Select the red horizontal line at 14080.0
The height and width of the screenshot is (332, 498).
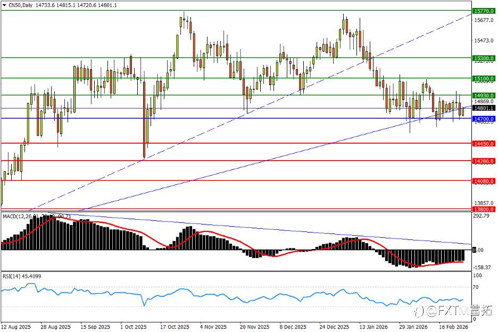(236, 180)
